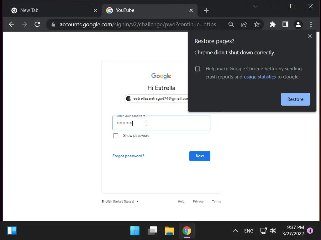Show hidden system tray icons
The width and height of the screenshot is (321, 240).
235,231
